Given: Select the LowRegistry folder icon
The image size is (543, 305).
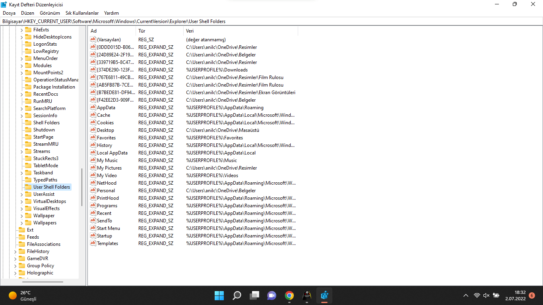Looking at the screenshot, I should click(28, 51).
